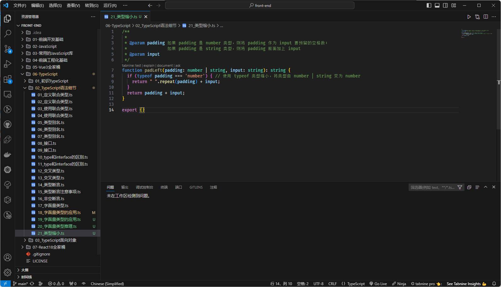Viewport: 501px width, 287px height.
Task: Open the Search view in activity bar
Action: (x=8, y=33)
